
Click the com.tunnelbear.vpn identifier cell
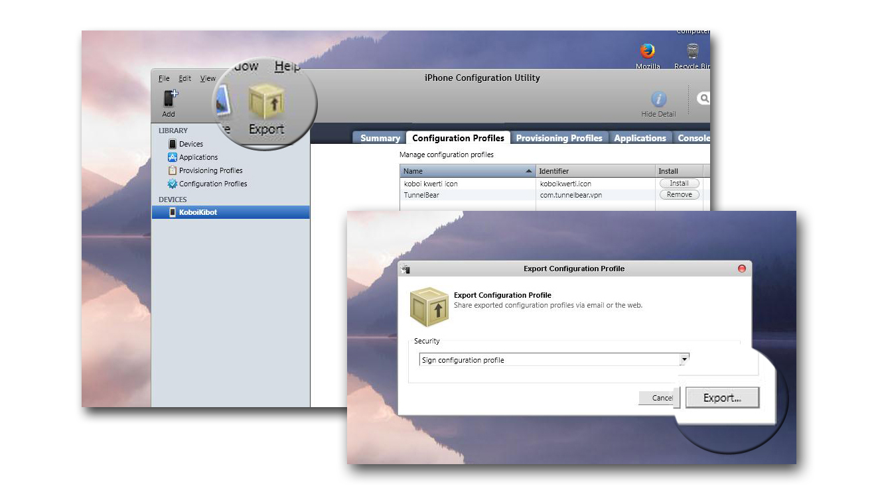571,195
